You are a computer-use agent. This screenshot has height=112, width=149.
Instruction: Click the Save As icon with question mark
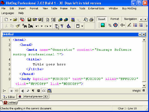(x=35, y=20)
